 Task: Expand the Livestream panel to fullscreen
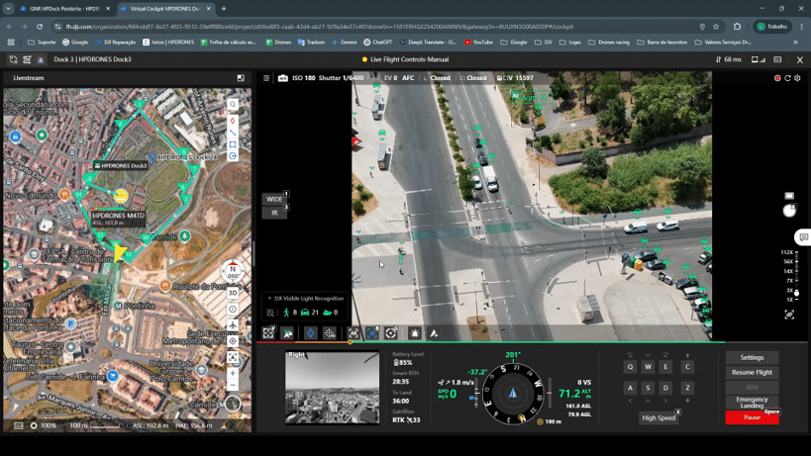coord(241,78)
